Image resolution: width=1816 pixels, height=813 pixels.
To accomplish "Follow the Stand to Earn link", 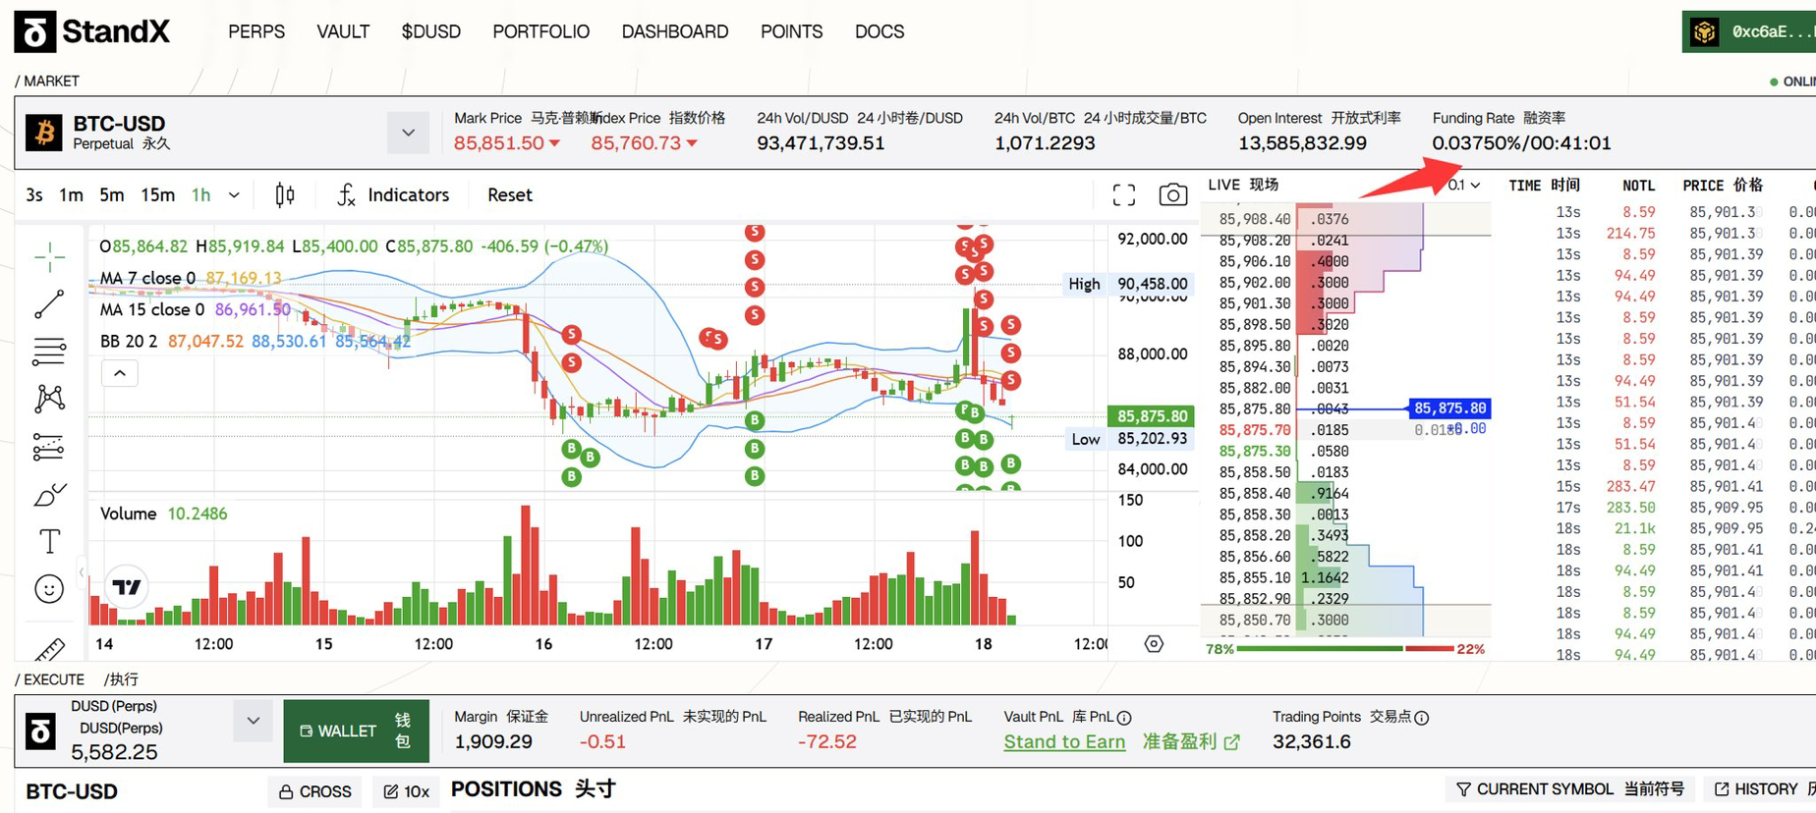I will pyautogui.click(x=1064, y=742).
